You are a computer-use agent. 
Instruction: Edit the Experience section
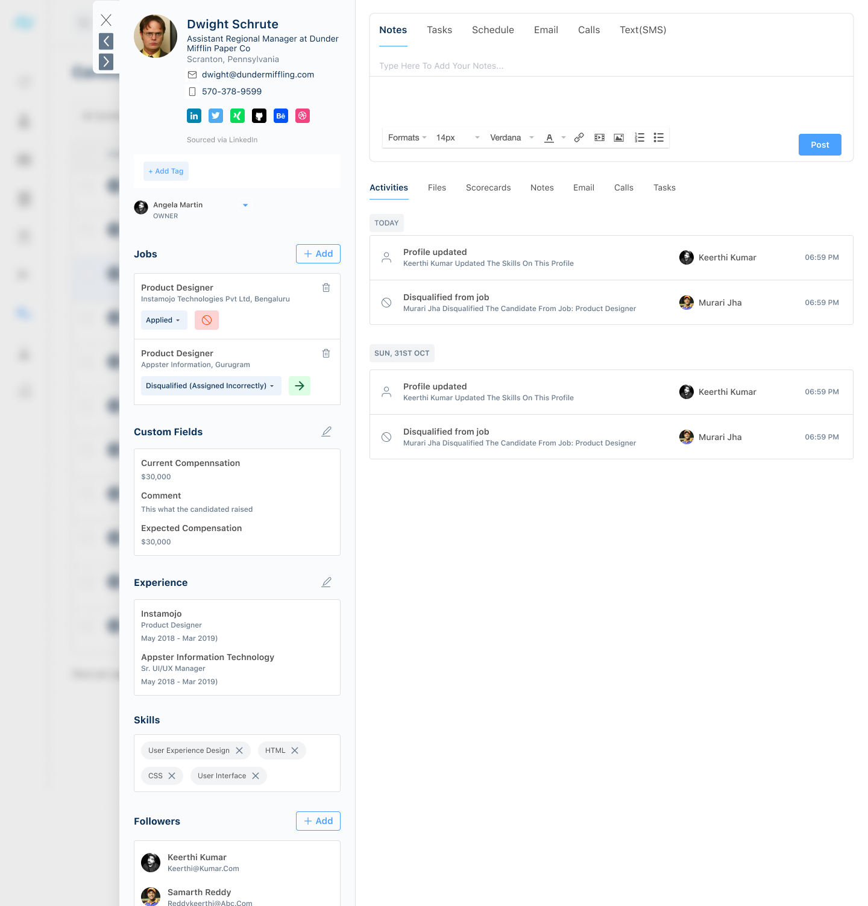click(x=327, y=582)
